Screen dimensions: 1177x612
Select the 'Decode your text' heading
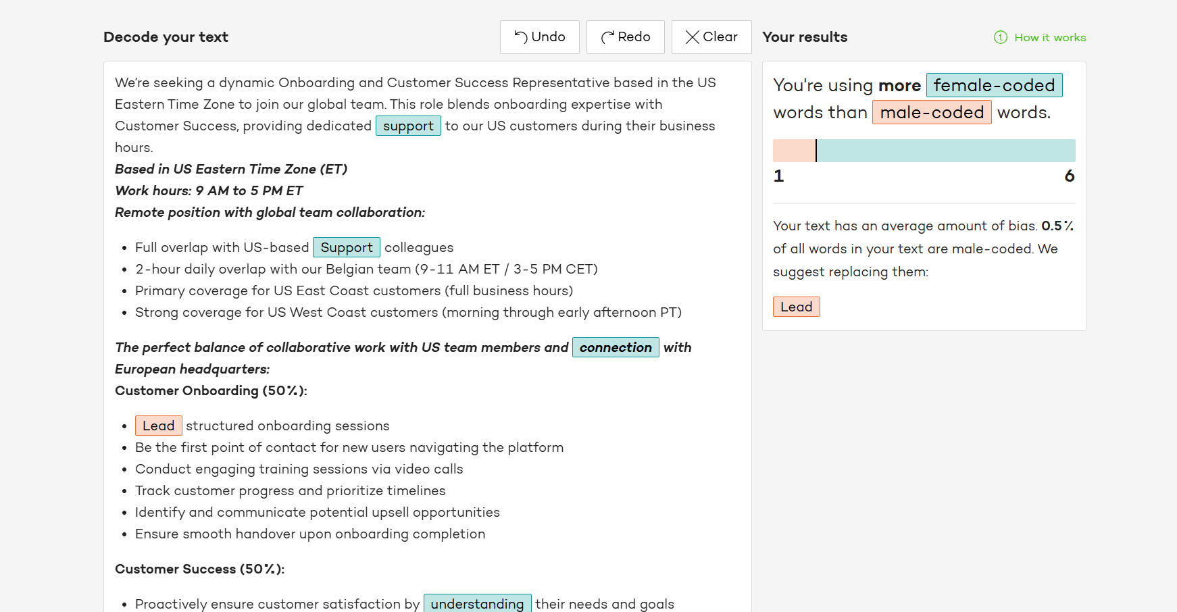tap(166, 37)
